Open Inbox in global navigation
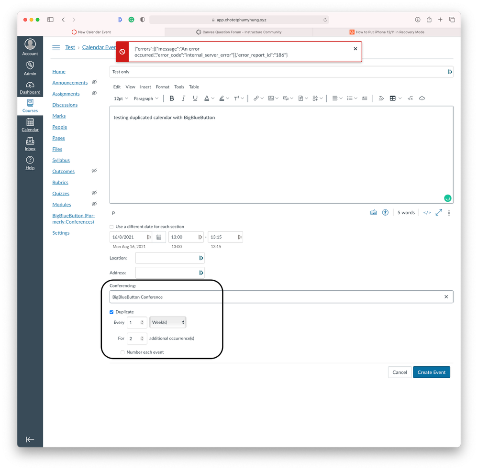Image resolution: width=478 pixels, height=470 pixels. click(x=30, y=144)
